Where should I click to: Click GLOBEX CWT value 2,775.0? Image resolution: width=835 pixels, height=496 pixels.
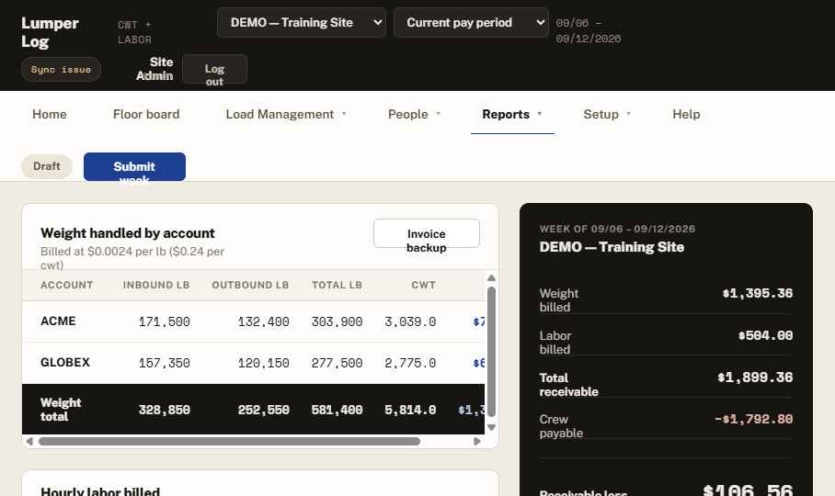[410, 363]
